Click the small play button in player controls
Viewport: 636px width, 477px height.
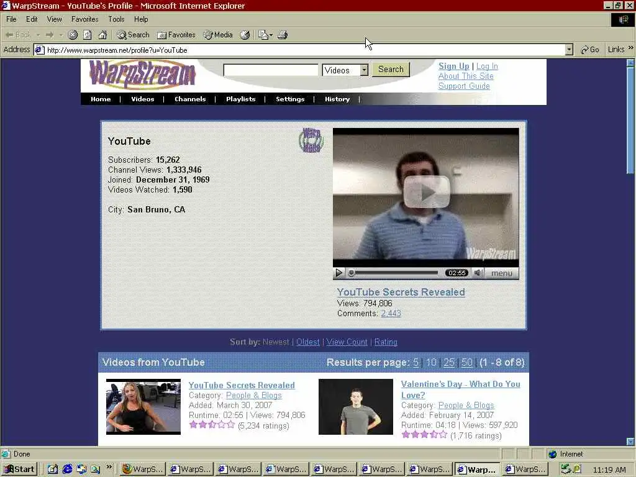[339, 273]
